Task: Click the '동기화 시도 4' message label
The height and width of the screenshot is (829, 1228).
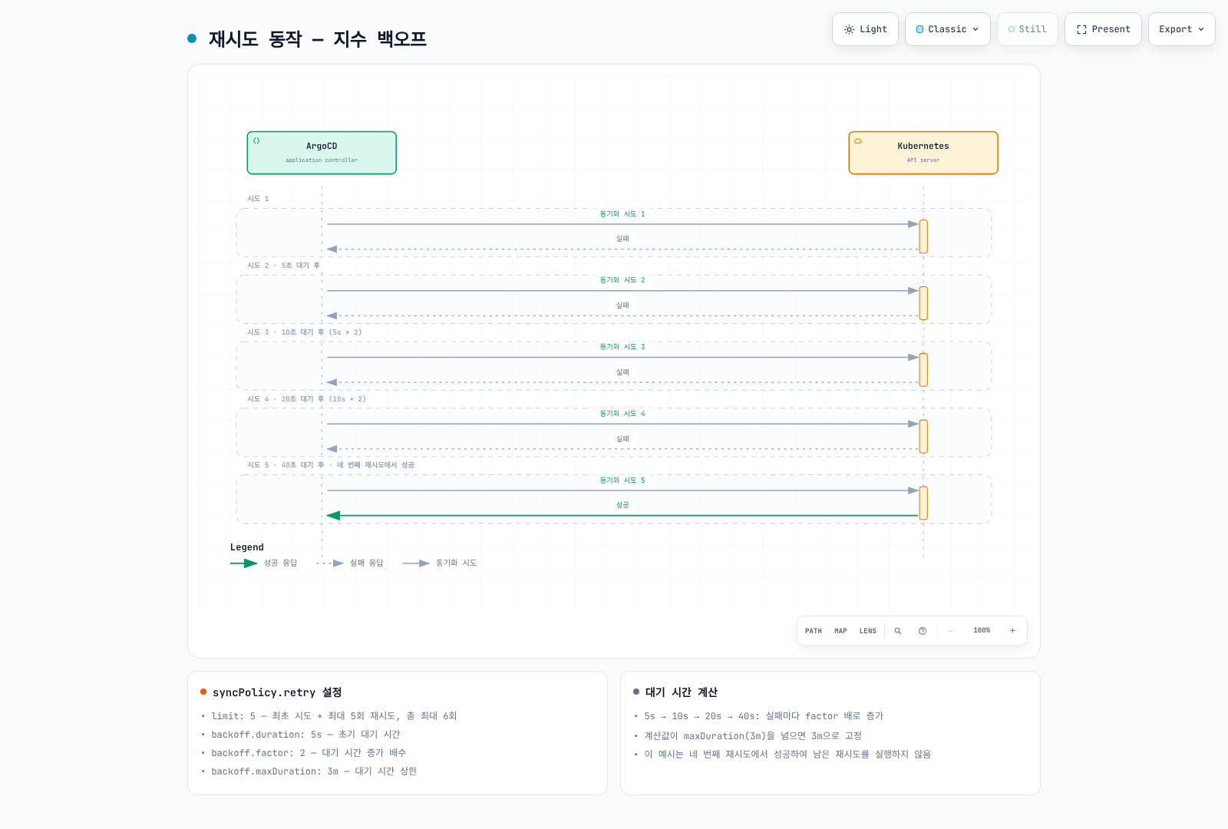Action: click(622, 414)
